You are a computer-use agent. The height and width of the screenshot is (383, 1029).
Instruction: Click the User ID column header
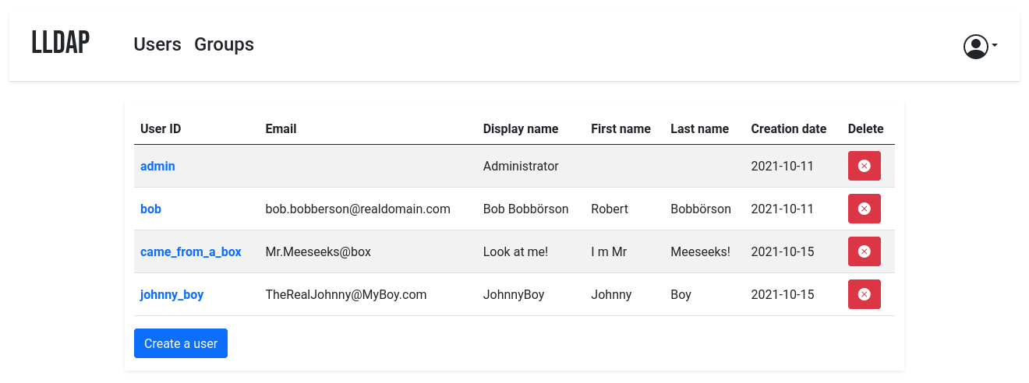(161, 128)
